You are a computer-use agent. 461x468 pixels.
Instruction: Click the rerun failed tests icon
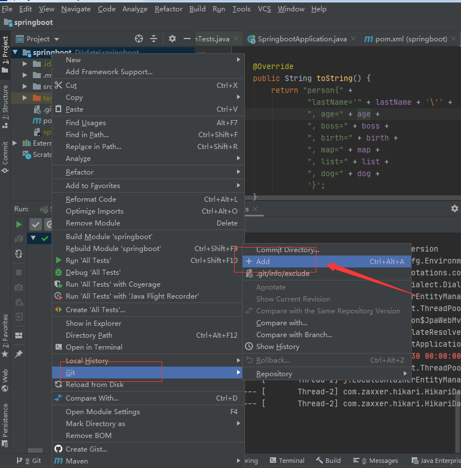[x=19, y=239]
